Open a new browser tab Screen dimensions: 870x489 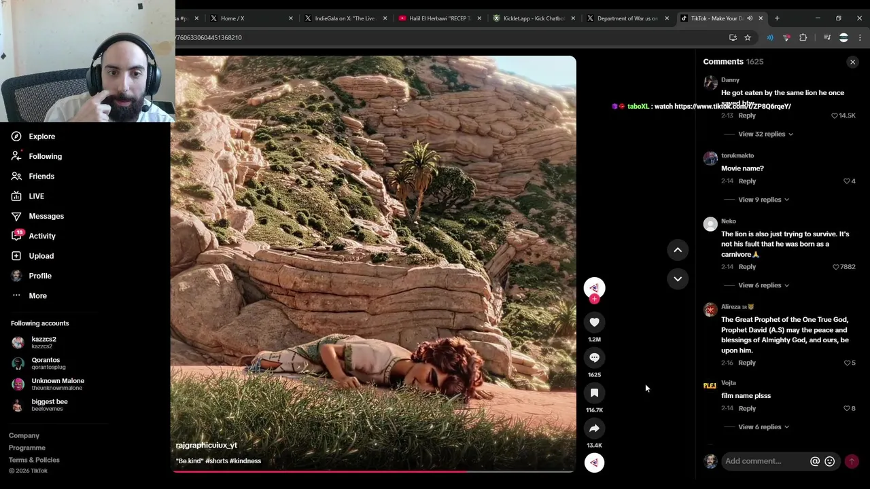tap(777, 18)
